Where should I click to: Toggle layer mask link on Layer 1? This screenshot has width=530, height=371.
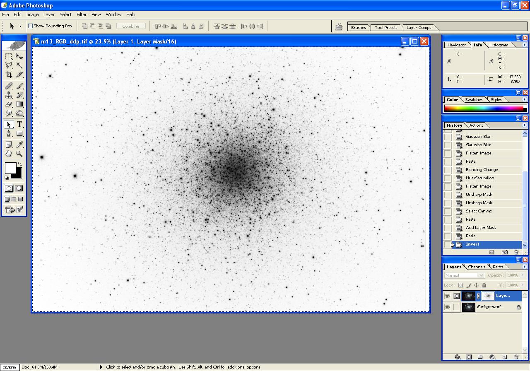tap(479, 296)
